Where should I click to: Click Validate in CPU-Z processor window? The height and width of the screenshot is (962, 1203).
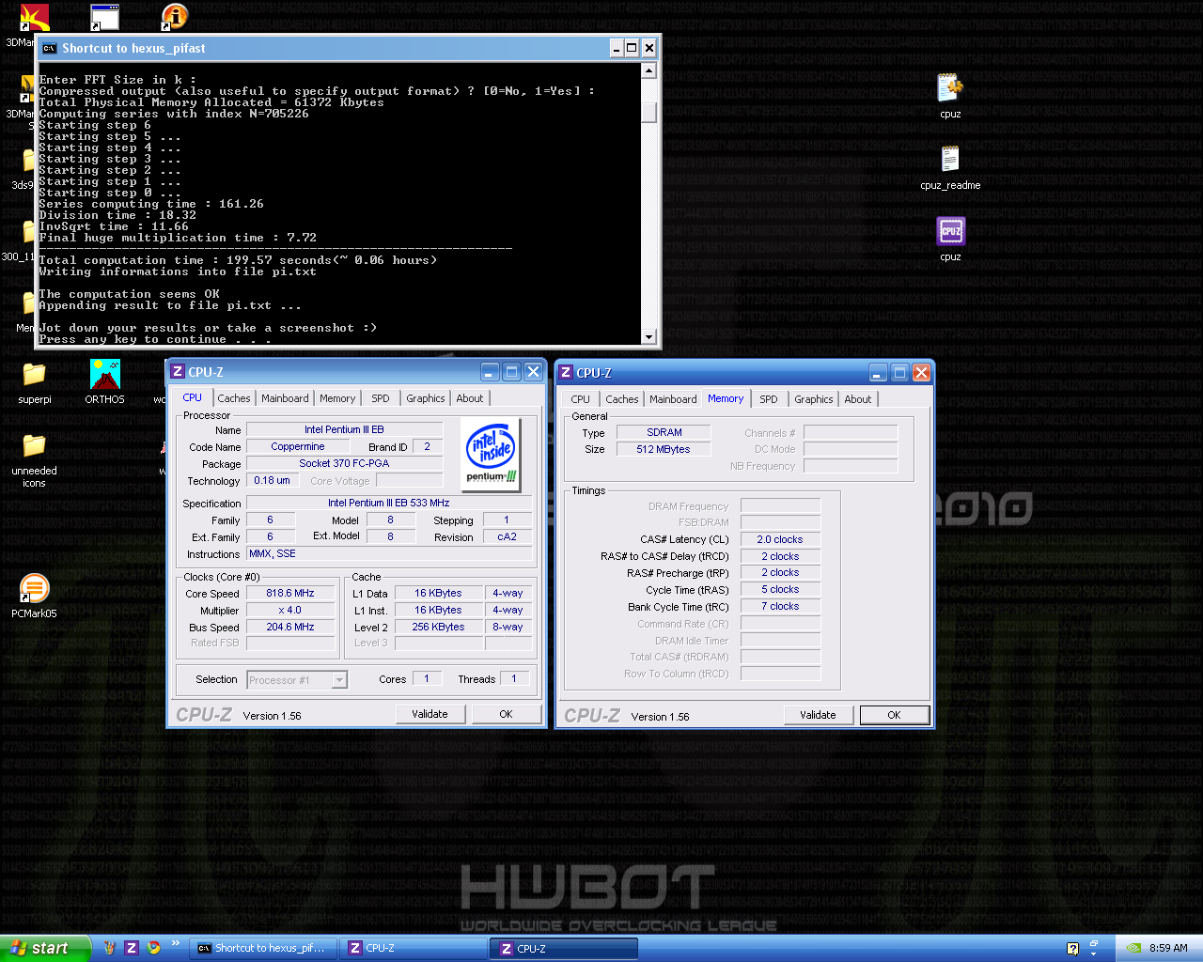tap(430, 714)
